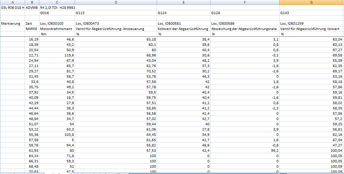Click column D header
The image size is (344, 174).
pyautogui.click(x=116, y=2)
